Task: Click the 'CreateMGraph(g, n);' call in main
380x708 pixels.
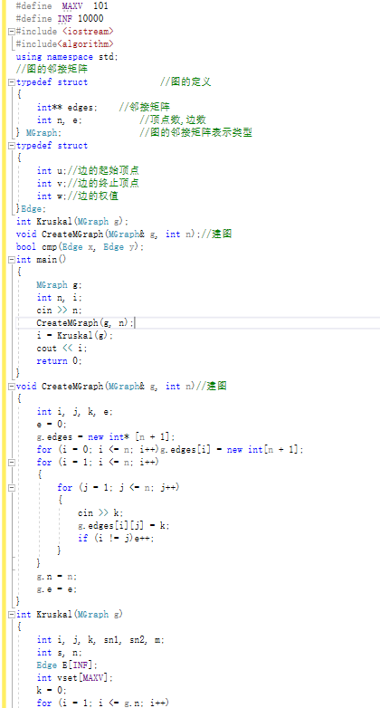Action: [85, 323]
